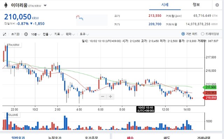Click the green 211,966 moving average tag

click(x=210, y=87)
